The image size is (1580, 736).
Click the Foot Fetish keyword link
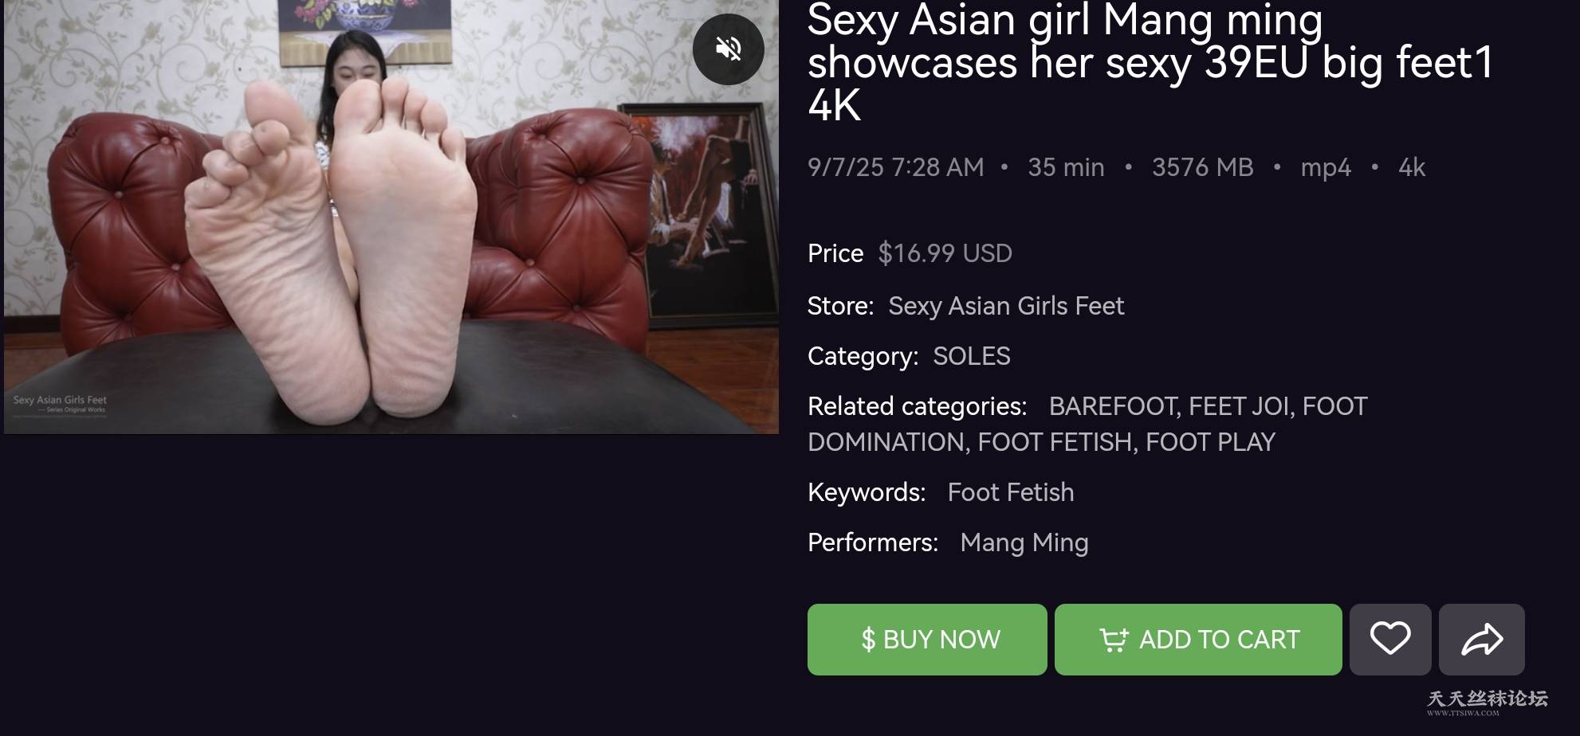tap(1010, 492)
